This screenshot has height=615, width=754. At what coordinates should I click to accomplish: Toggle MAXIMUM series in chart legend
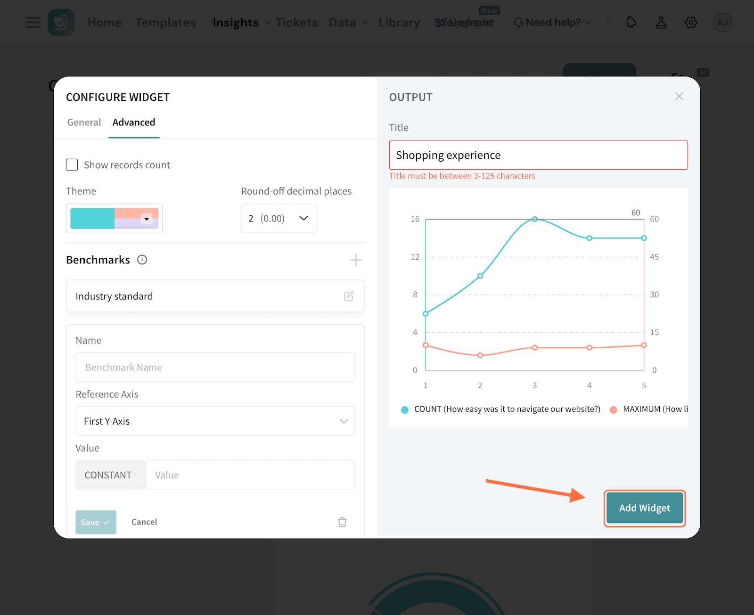[x=650, y=409]
